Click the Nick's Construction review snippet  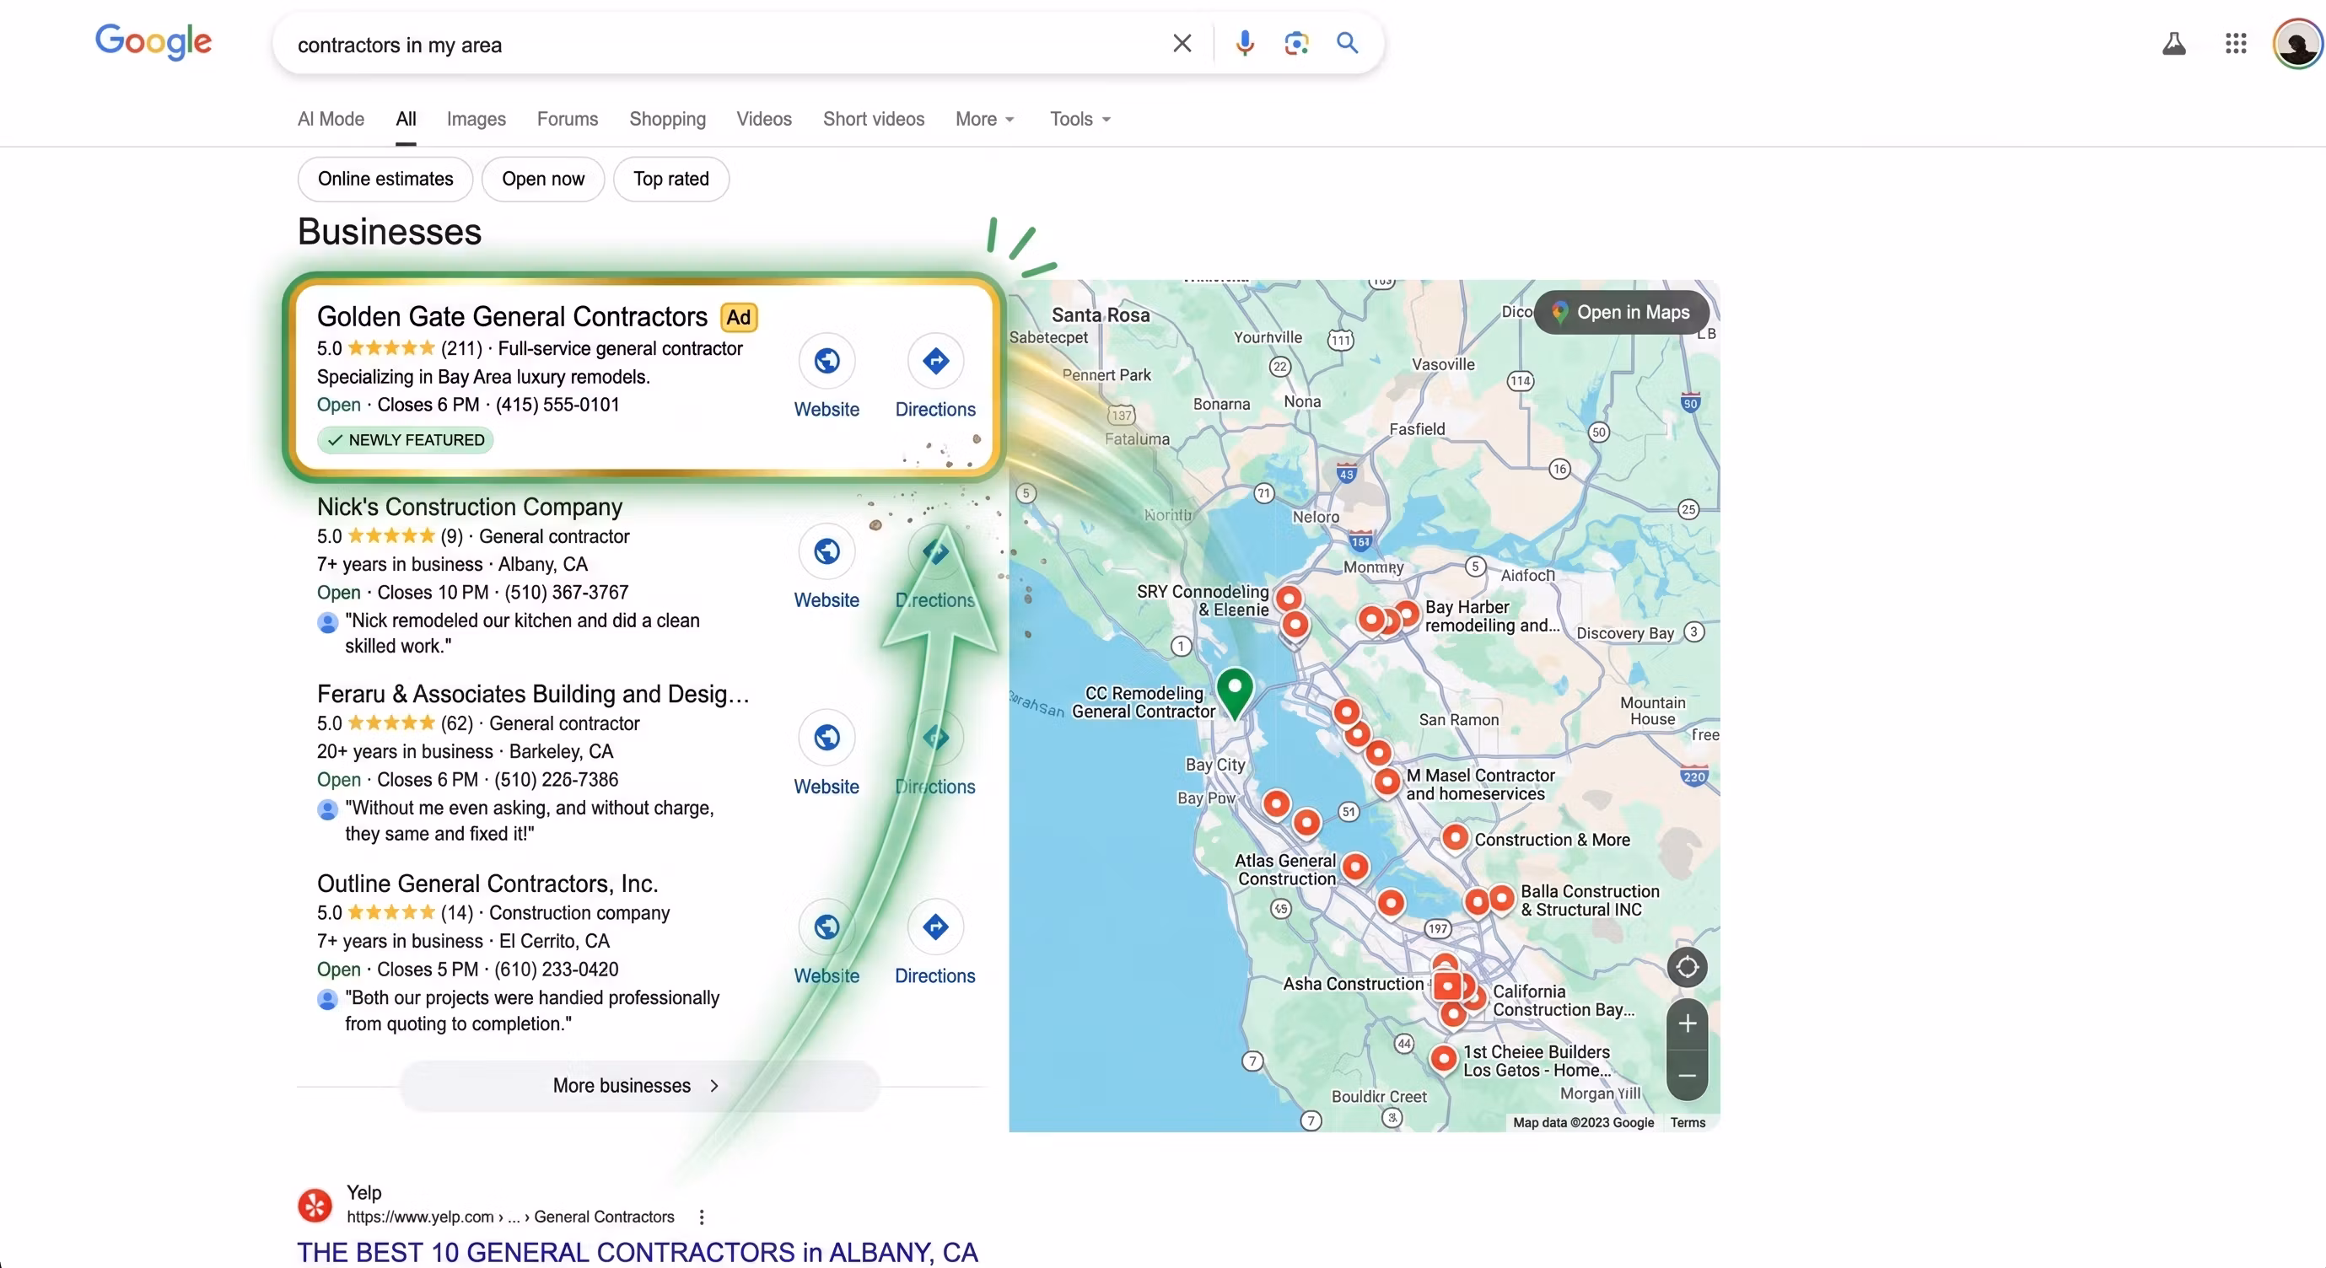tap(522, 633)
